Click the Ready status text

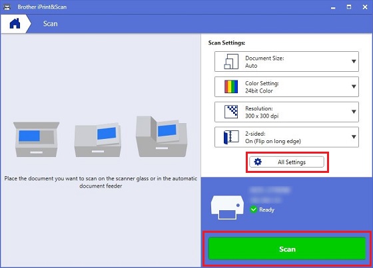266,209
